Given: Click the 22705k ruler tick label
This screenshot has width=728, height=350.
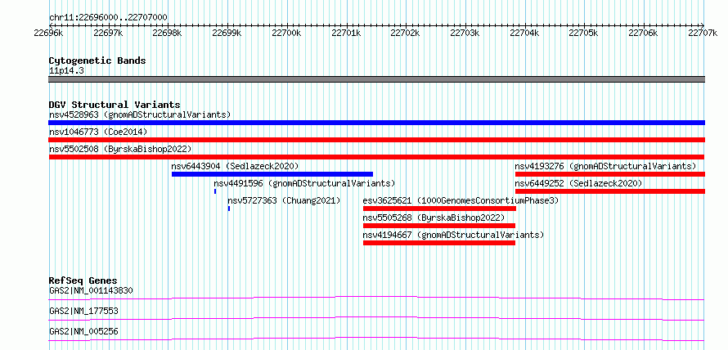Looking at the screenshot, I should (584, 33).
